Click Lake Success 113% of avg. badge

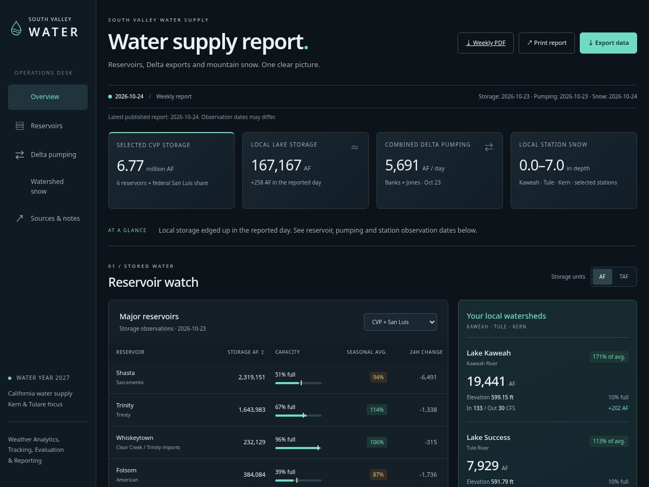tap(609, 441)
